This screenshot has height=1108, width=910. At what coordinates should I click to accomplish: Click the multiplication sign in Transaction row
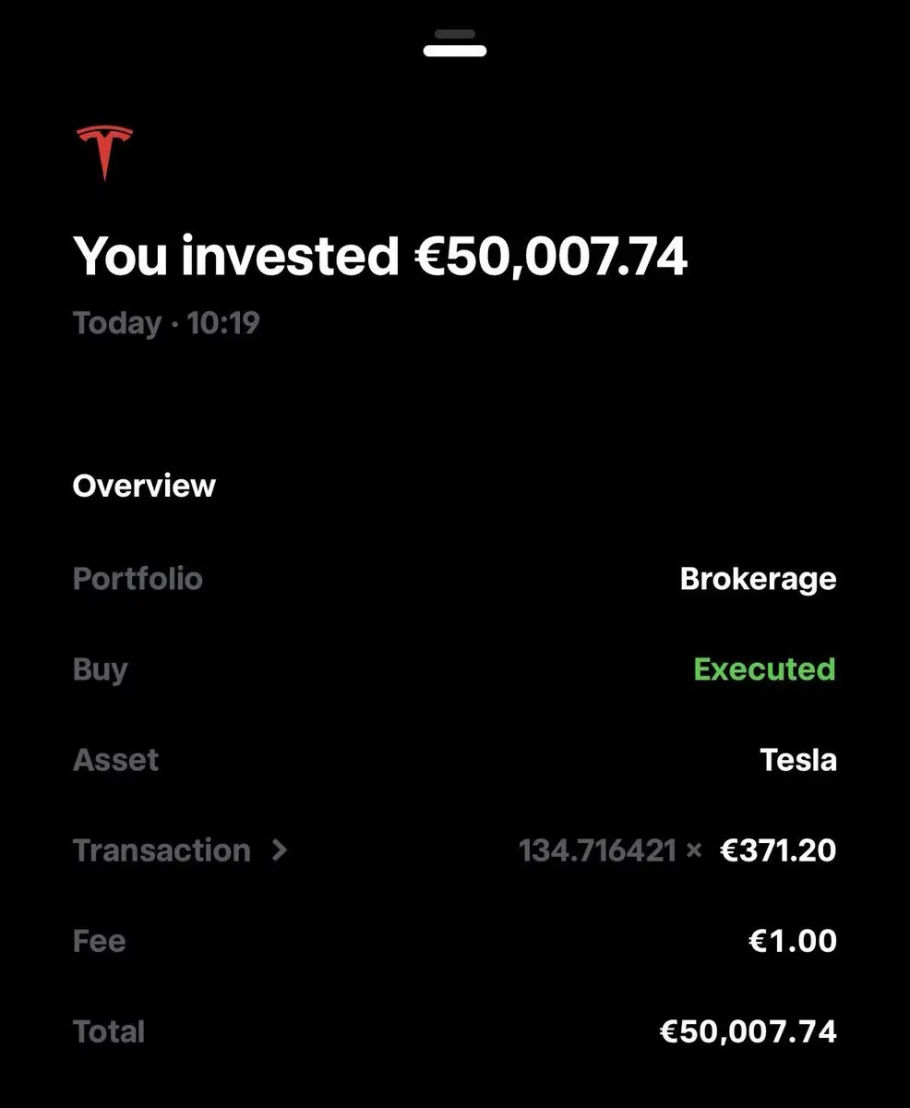(x=694, y=850)
